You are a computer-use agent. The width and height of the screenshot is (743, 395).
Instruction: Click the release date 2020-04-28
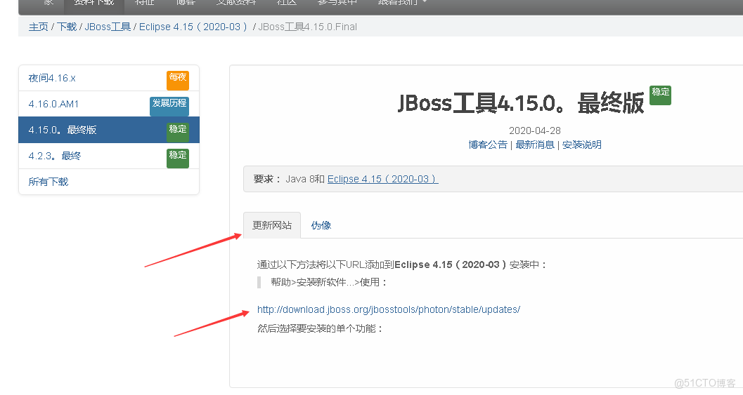coord(534,130)
